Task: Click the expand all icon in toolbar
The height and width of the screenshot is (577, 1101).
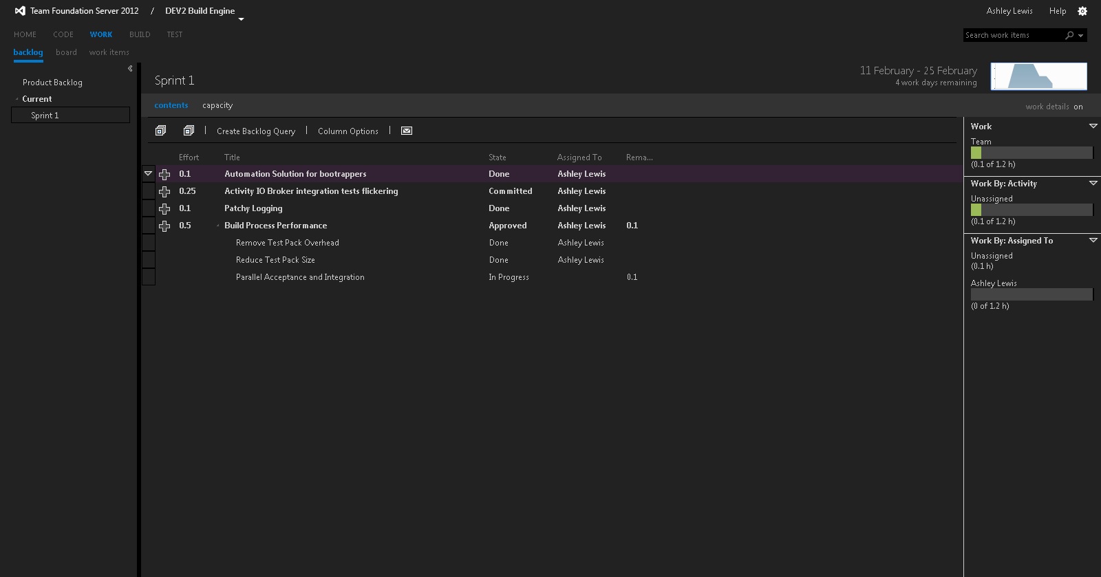Action: [x=161, y=131]
